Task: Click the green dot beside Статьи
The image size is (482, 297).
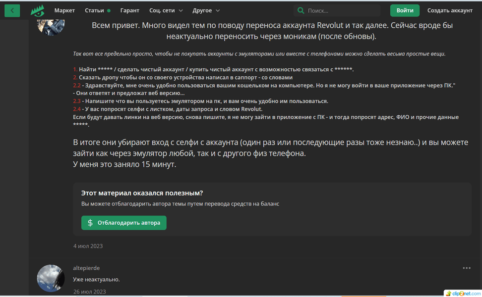Action: [x=109, y=10]
